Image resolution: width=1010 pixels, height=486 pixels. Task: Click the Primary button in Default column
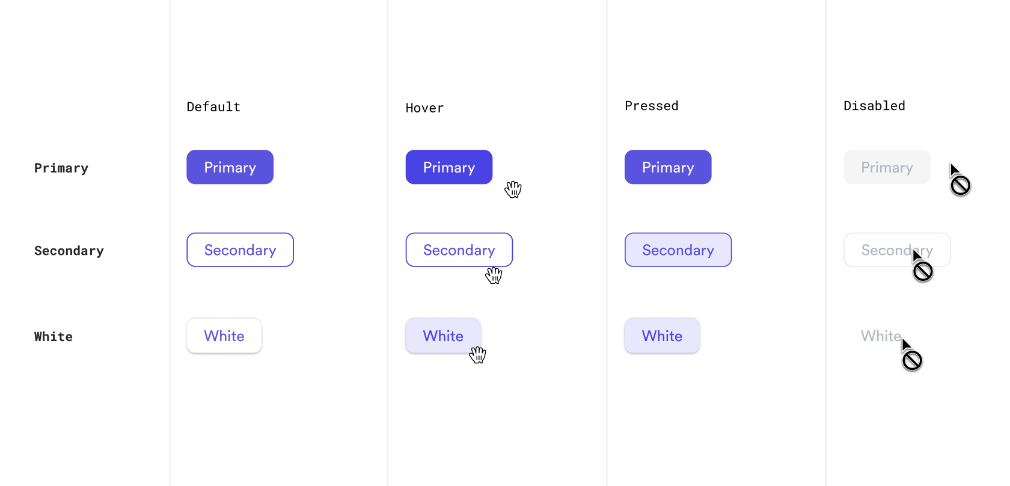[230, 167]
